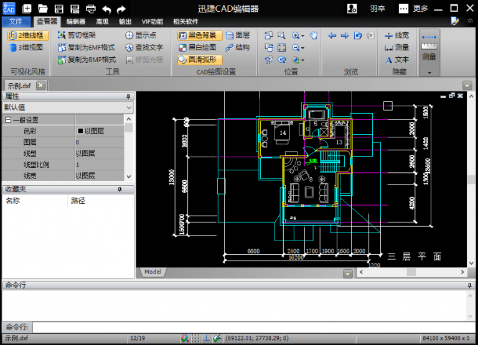Click the Save icon in title bar

59,9
